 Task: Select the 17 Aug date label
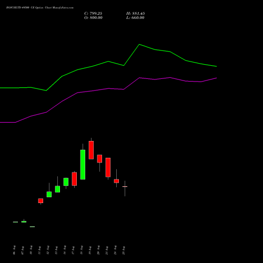tap(73, 250)
